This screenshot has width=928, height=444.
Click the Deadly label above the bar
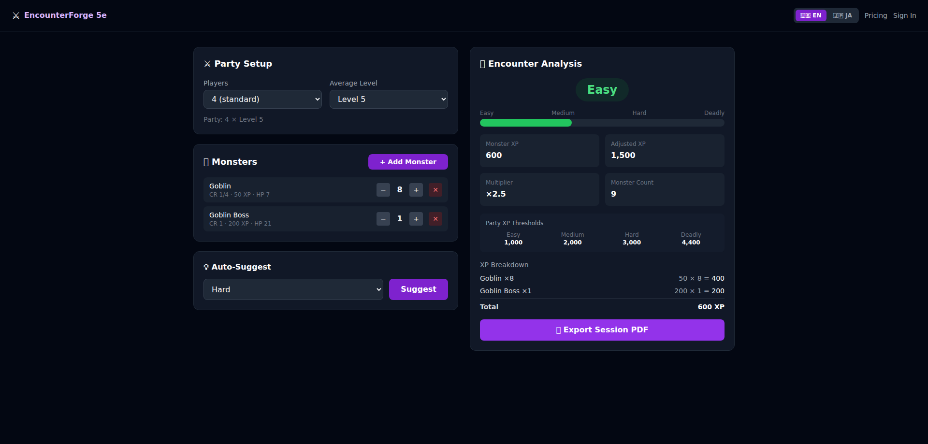click(x=714, y=113)
